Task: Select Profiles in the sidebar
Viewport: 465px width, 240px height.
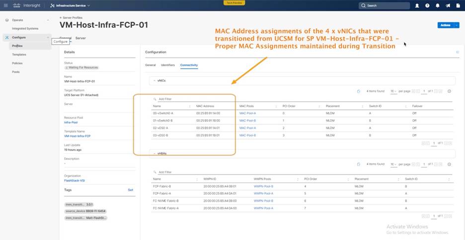Action: [x=17, y=46]
